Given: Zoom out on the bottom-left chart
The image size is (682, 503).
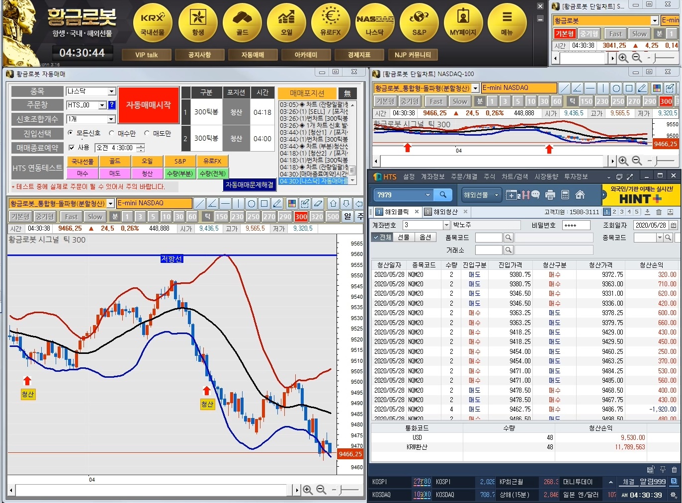Looking at the screenshot, I should click(x=321, y=490).
